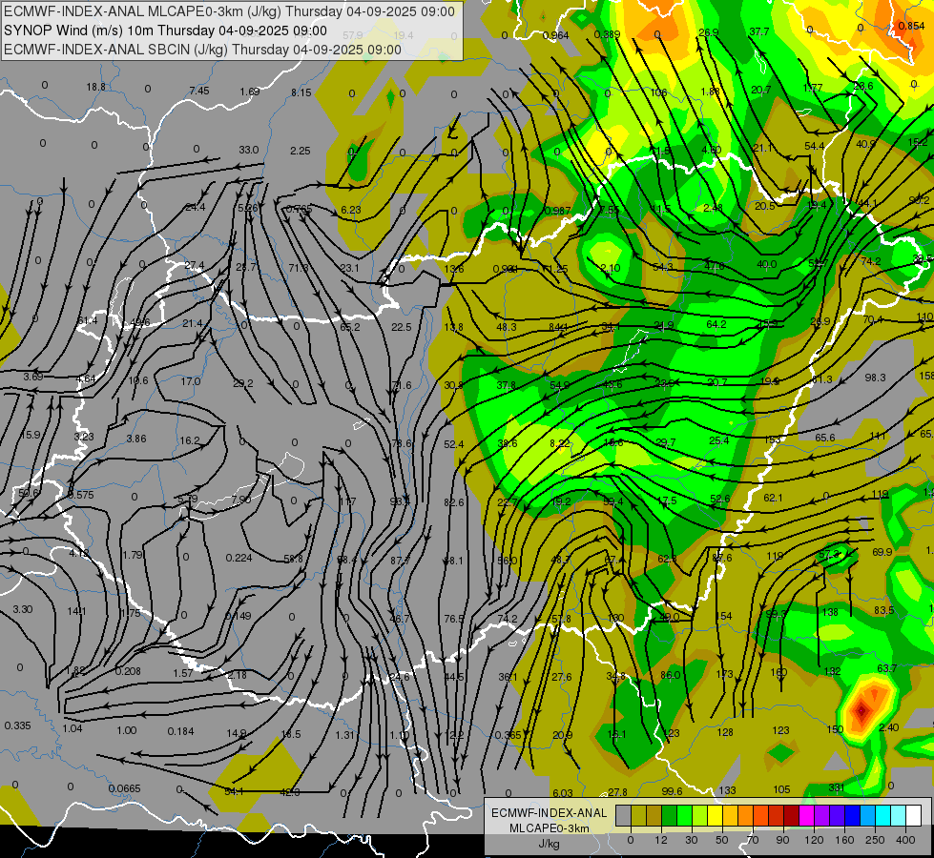This screenshot has width=934, height=858.
Task: Click the SBCIN header line at top
Action: pyautogui.click(x=202, y=50)
